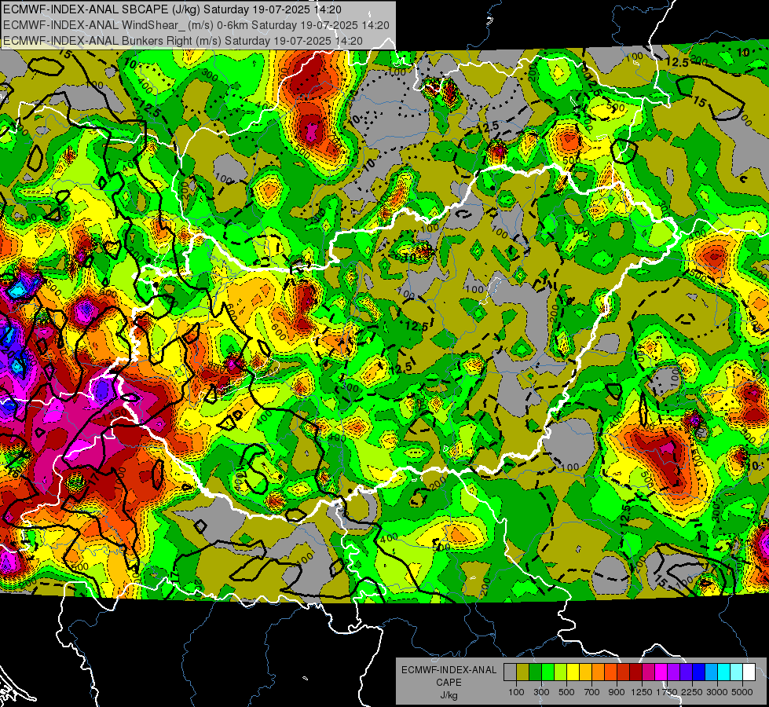This screenshot has height=707, width=769.
Task: Click the legend tick value 1750
Action: pos(667,692)
